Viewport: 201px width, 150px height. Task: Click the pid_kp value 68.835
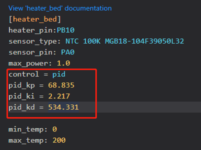(61, 85)
